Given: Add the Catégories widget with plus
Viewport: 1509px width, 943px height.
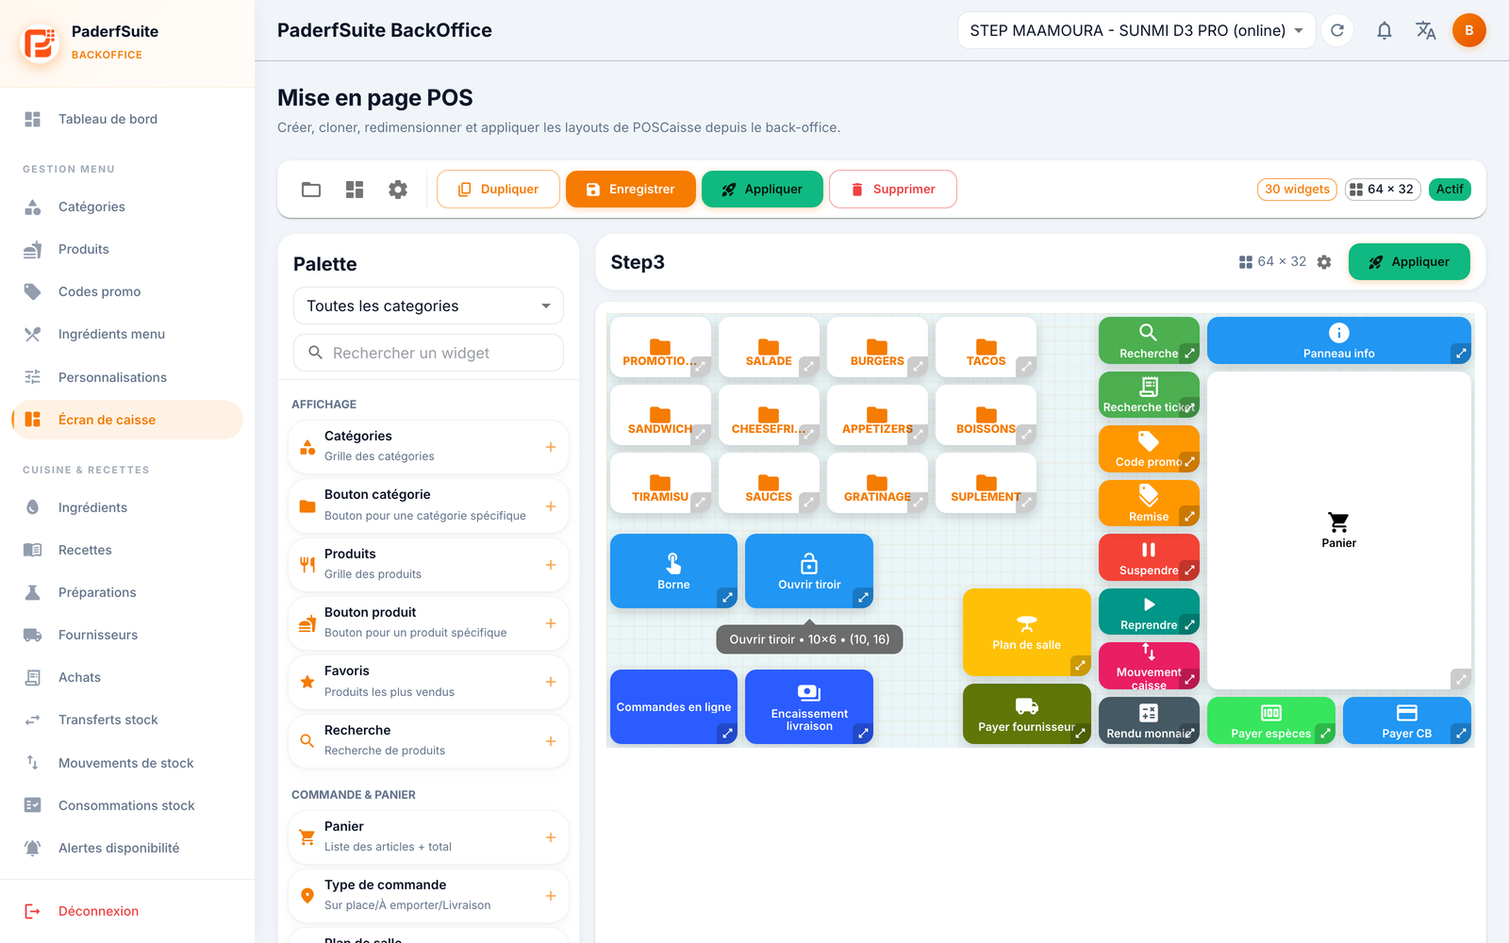Looking at the screenshot, I should [551, 447].
